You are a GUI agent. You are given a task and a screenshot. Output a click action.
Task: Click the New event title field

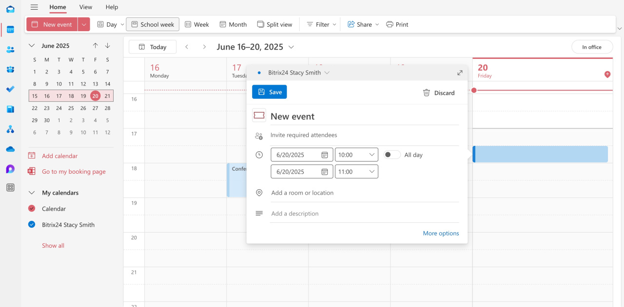364,116
